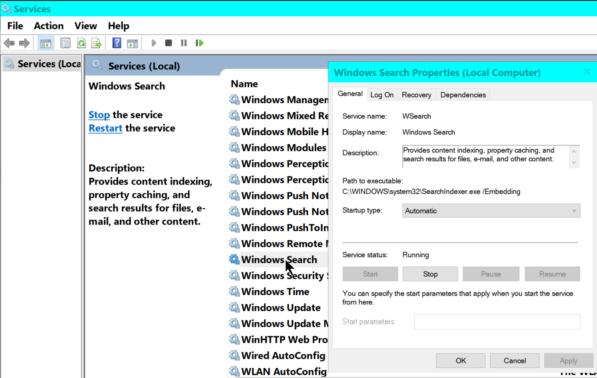Click description box scroll up arrow
The height and width of the screenshot is (378, 597).
[x=574, y=151]
